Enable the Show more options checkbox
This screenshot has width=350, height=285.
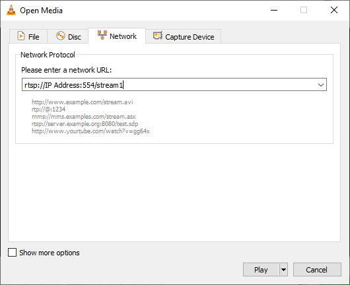12,253
